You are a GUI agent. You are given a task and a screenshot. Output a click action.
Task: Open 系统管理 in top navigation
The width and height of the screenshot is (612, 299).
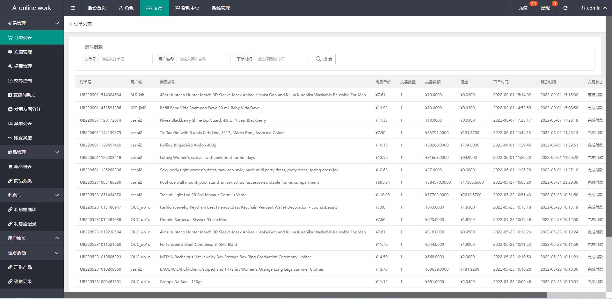click(221, 8)
